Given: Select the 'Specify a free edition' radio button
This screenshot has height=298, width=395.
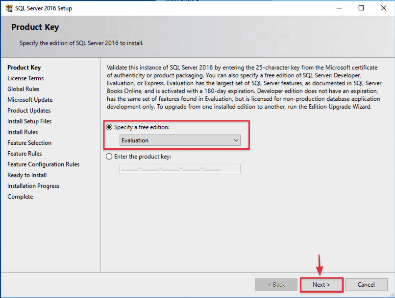Looking at the screenshot, I should tap(109, 128).
